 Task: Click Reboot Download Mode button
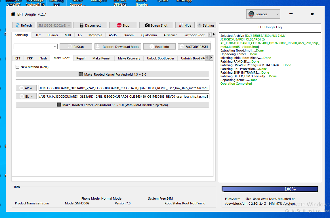(118, 46)
